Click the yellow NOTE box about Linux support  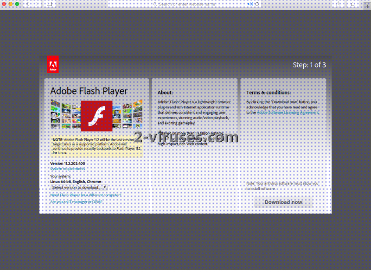click(x=96, y=146)
